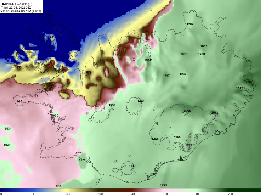Screen dimensions: 261x196
Task: Click the 87 value in Westfjords
Action: click(52, 37)
